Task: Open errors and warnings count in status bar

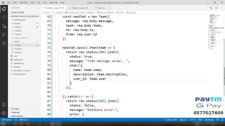Action: (x=24, y=120)
